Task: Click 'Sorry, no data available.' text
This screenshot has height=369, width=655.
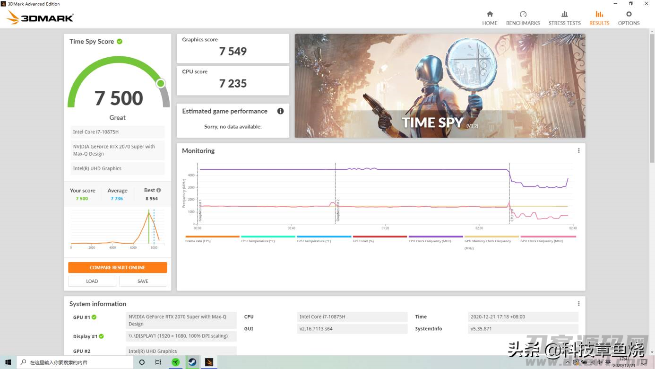Action: click(x=233, y=127)
